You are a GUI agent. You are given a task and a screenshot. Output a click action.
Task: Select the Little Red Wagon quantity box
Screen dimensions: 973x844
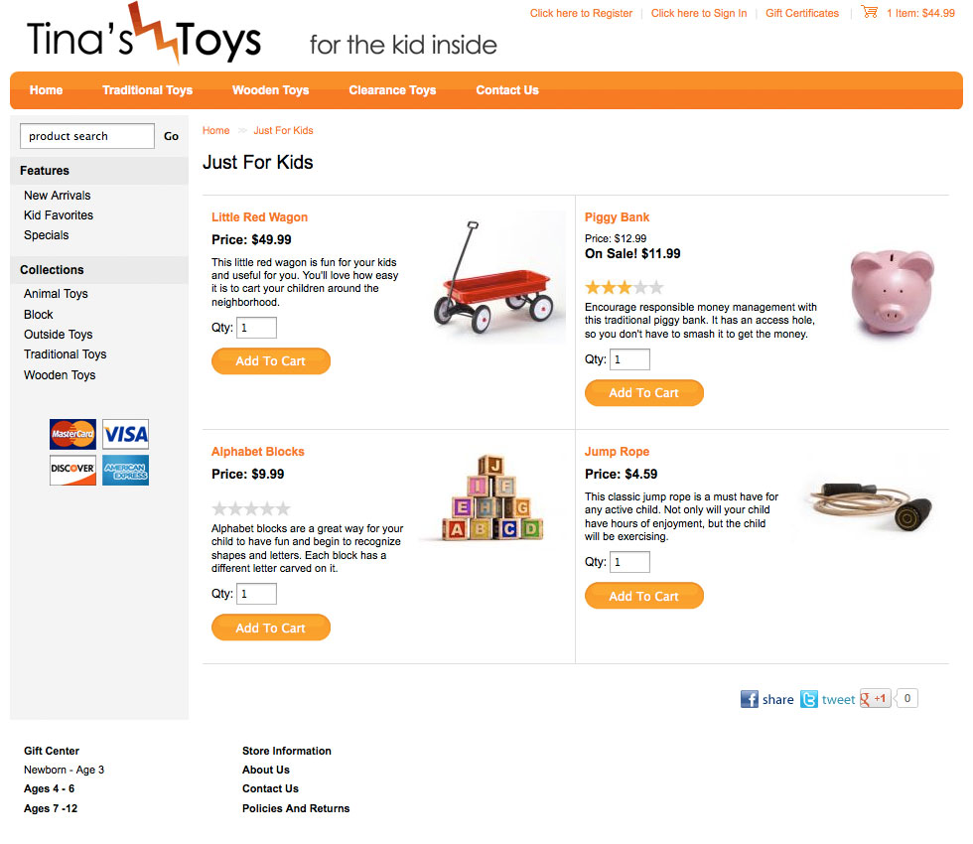(x=256, y=328)
